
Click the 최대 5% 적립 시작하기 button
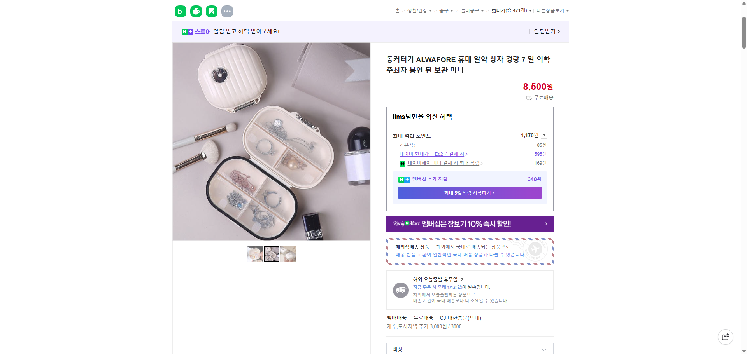[470, 193]
